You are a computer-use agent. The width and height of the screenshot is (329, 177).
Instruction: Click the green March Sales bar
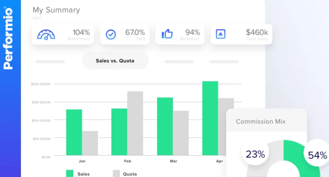tap(165, 126)
